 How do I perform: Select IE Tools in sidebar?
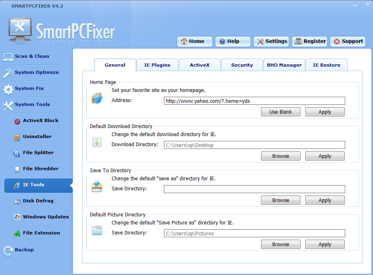(39, 185)
